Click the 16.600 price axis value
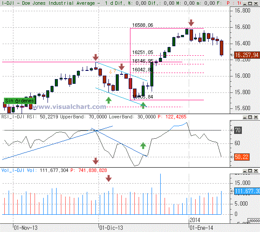This screenshot has width=260, height=232. (242, 27)
